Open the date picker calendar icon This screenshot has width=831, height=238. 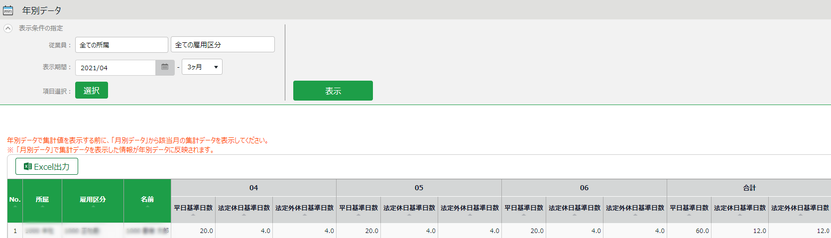(x=165, y=67)
